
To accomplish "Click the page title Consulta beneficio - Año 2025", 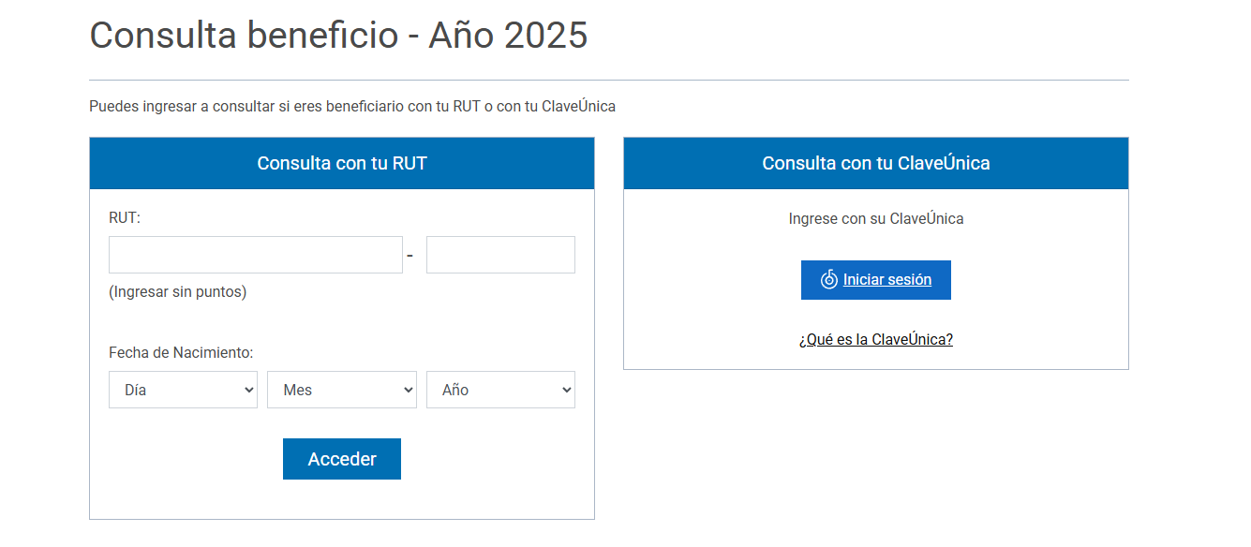I will (x=338, y=36).
